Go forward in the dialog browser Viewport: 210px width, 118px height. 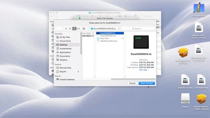click(x=61, y=29)
